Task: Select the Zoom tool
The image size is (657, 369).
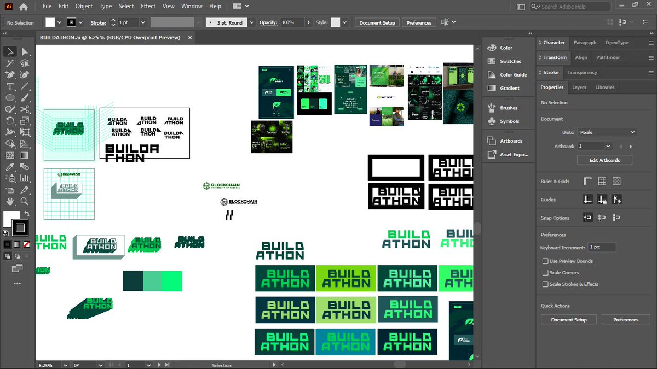Action: click(25, 201)
